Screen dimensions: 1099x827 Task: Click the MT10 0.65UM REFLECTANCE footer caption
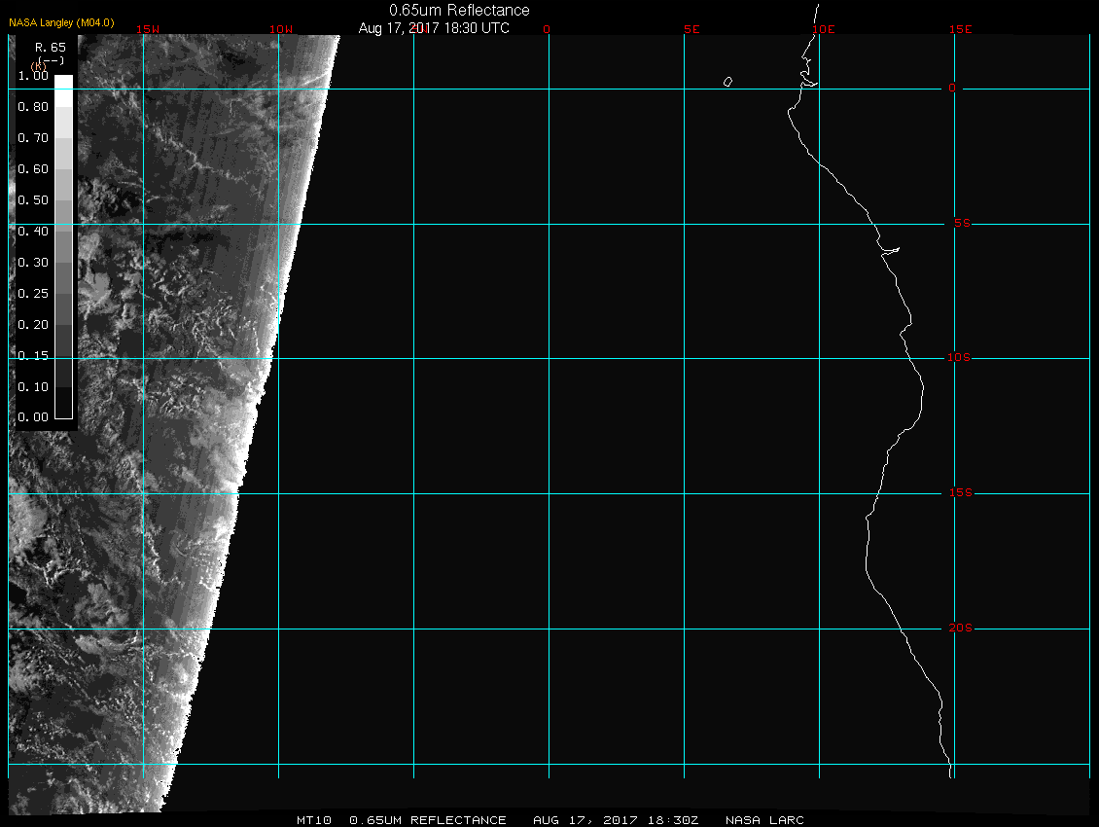click(x=400, y=820)
